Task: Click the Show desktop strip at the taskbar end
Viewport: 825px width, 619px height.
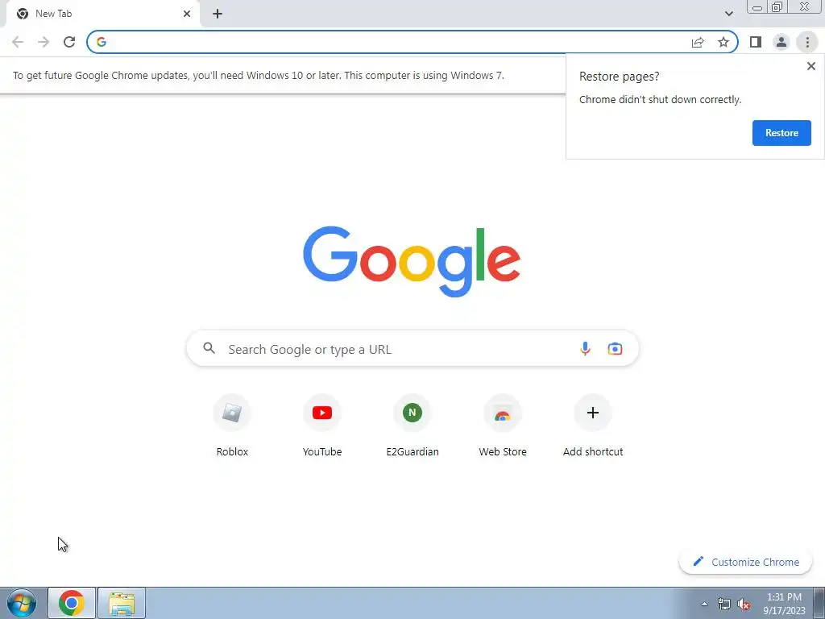Action: pyautogui.click(x=819, y=603)
